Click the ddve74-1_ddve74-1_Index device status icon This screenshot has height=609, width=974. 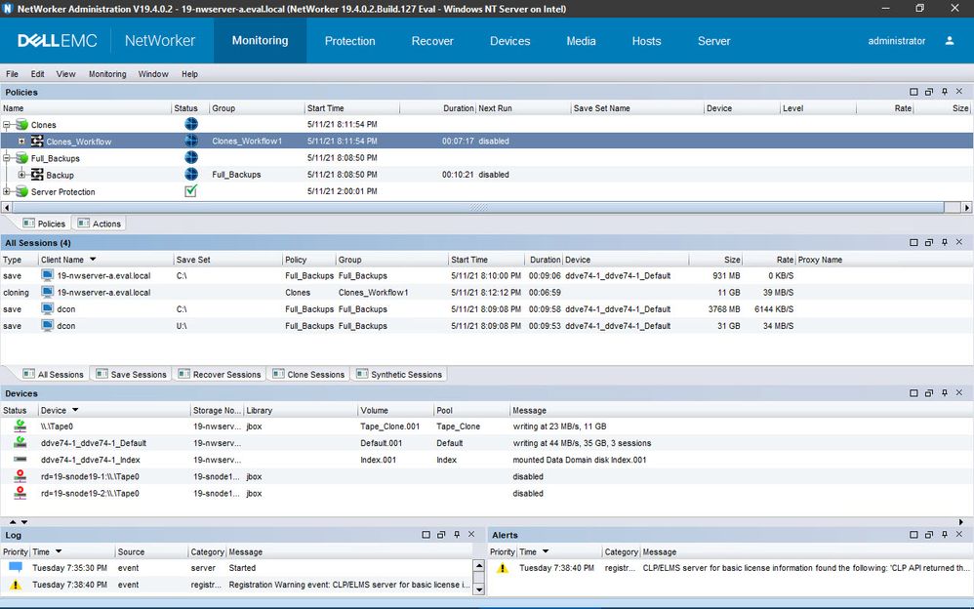coord(20,460)
